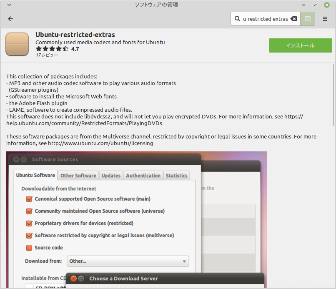The width and height of the screenshot is (336, 289).
Task: Minimize the ソフトウェアの管理 window
Action: pyautogui.click(x=303, y=5)
